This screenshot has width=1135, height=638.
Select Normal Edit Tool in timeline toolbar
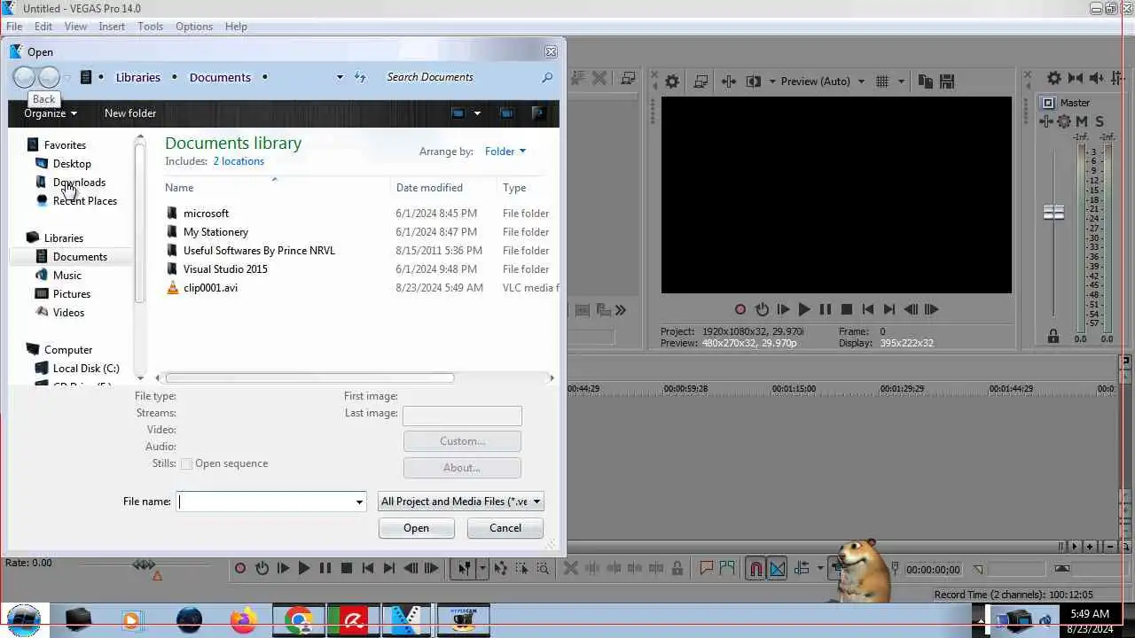(x=464, y=569)
